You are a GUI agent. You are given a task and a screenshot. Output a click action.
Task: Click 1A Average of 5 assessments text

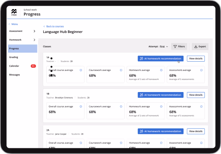pos(181,79)
